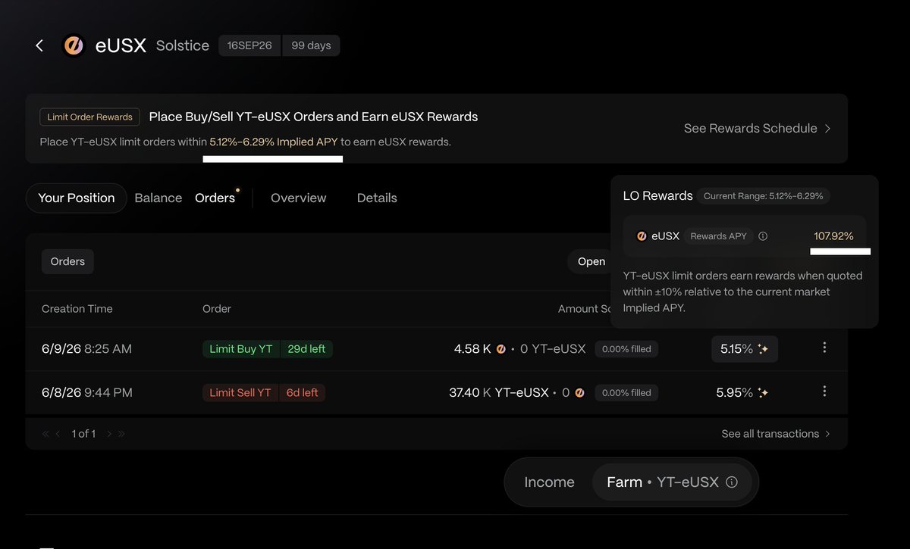Click the Limit Order Rewards badge
This screenshot has width=910, height=549.
89,117
